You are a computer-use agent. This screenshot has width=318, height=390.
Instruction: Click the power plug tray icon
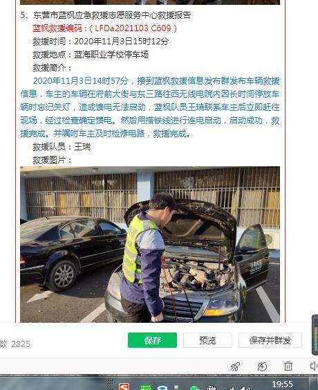click(212, 387)
